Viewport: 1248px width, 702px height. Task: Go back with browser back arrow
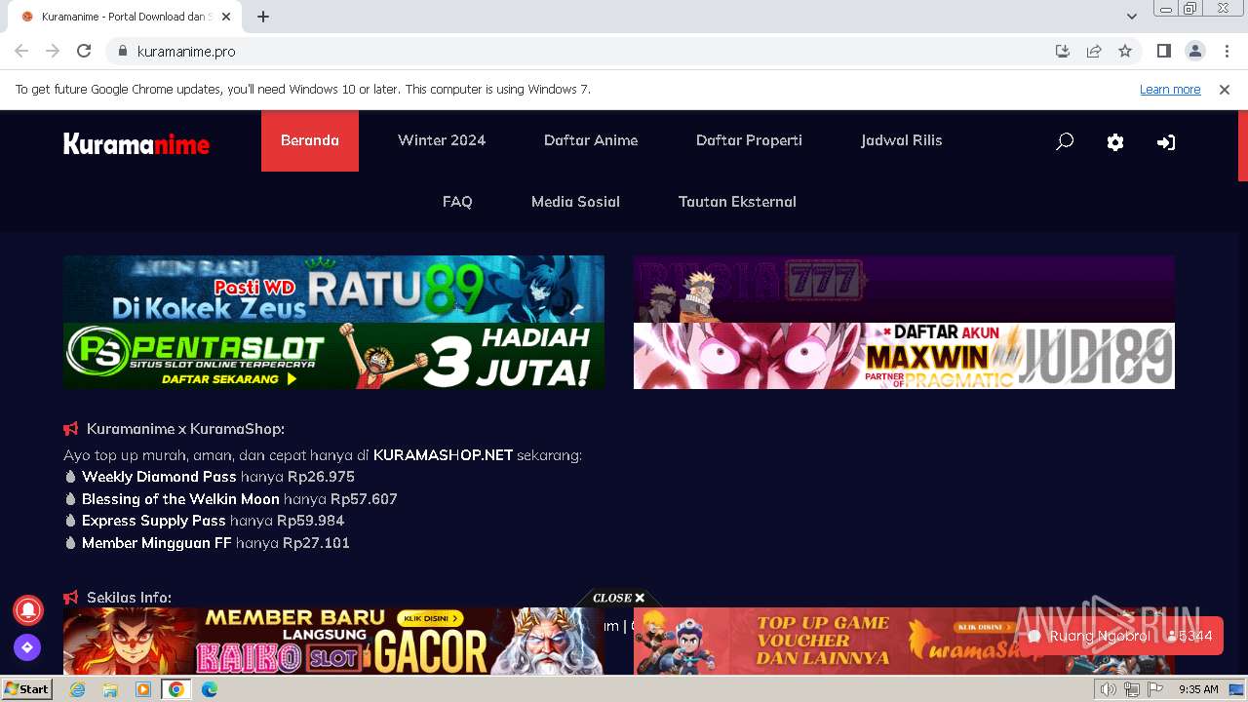click(x=21, y=51)
